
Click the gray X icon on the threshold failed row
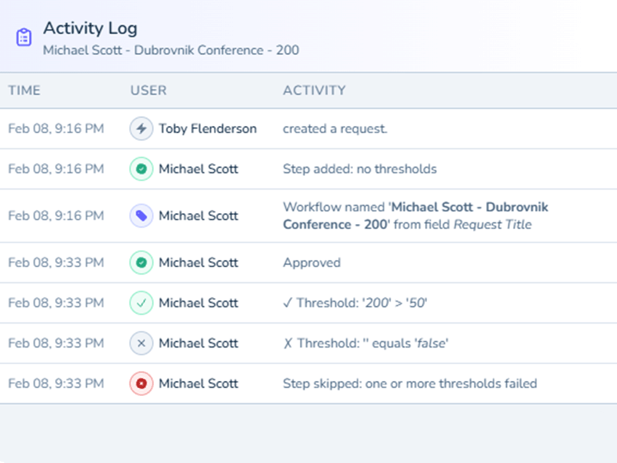pos(141,343)
